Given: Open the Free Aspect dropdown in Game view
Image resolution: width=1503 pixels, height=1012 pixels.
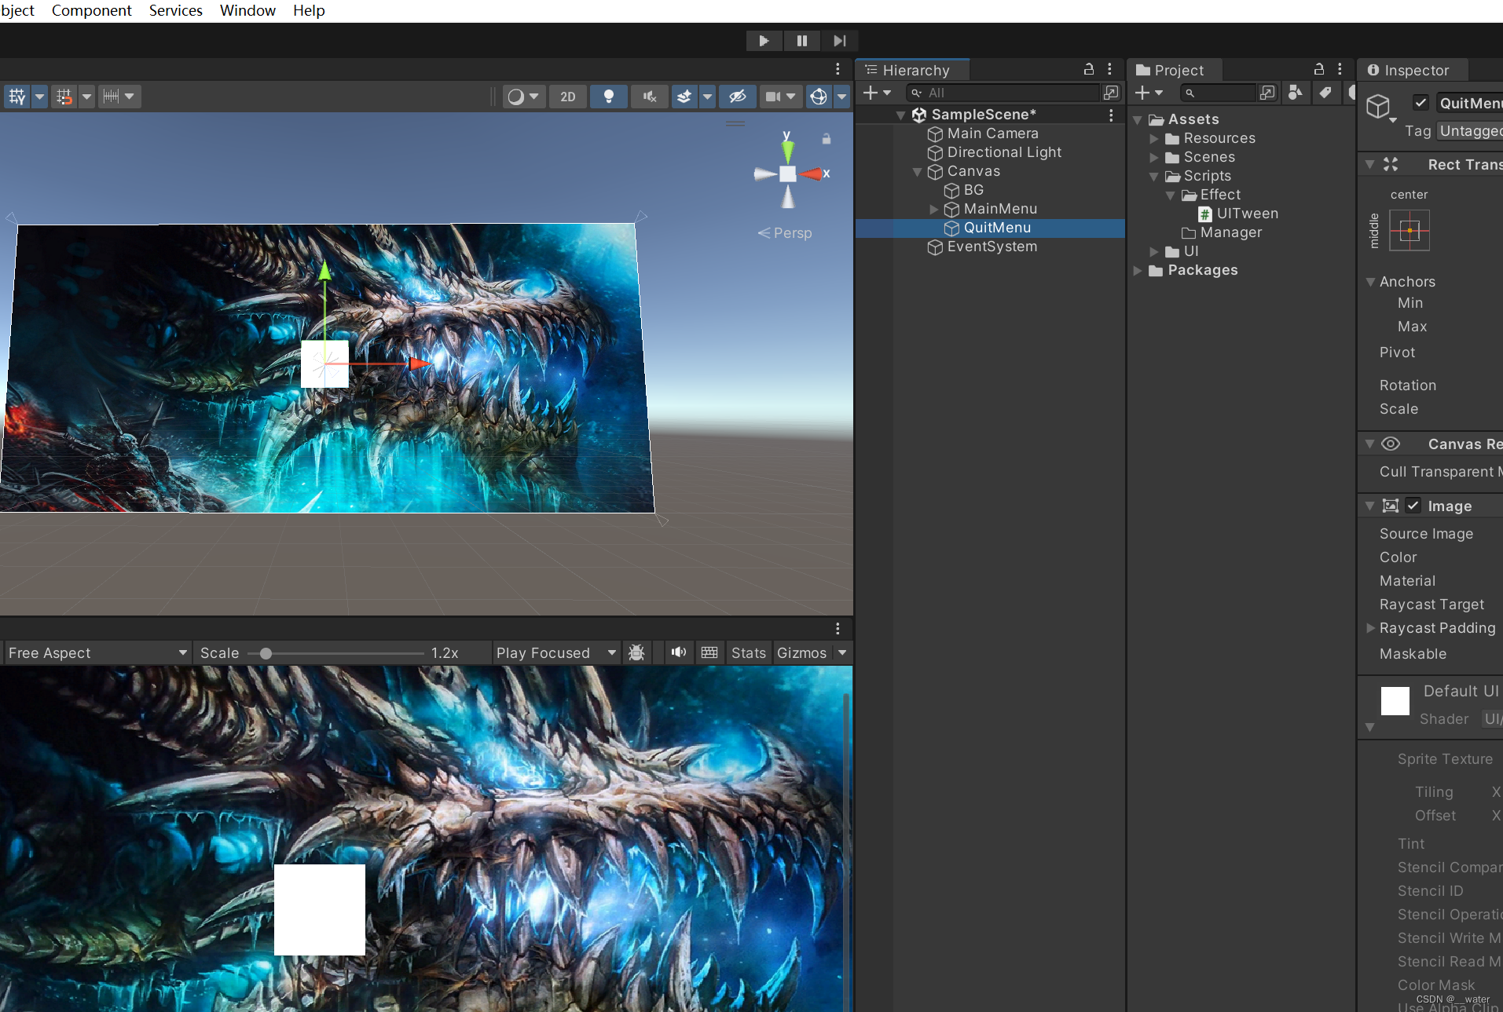Looking at the screenshot, I should (x=97, y=653).
